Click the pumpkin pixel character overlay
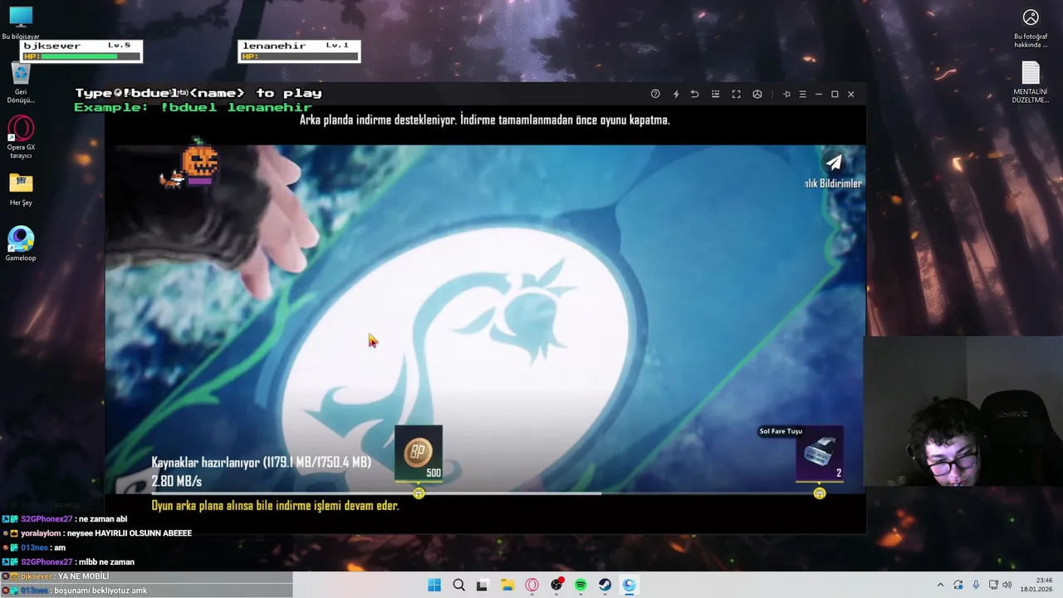The width and height of the screenshot is (1063, 598). tap(199, 162)
